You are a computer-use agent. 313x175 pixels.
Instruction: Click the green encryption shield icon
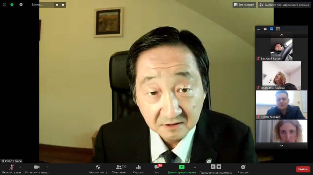[12, 5]
